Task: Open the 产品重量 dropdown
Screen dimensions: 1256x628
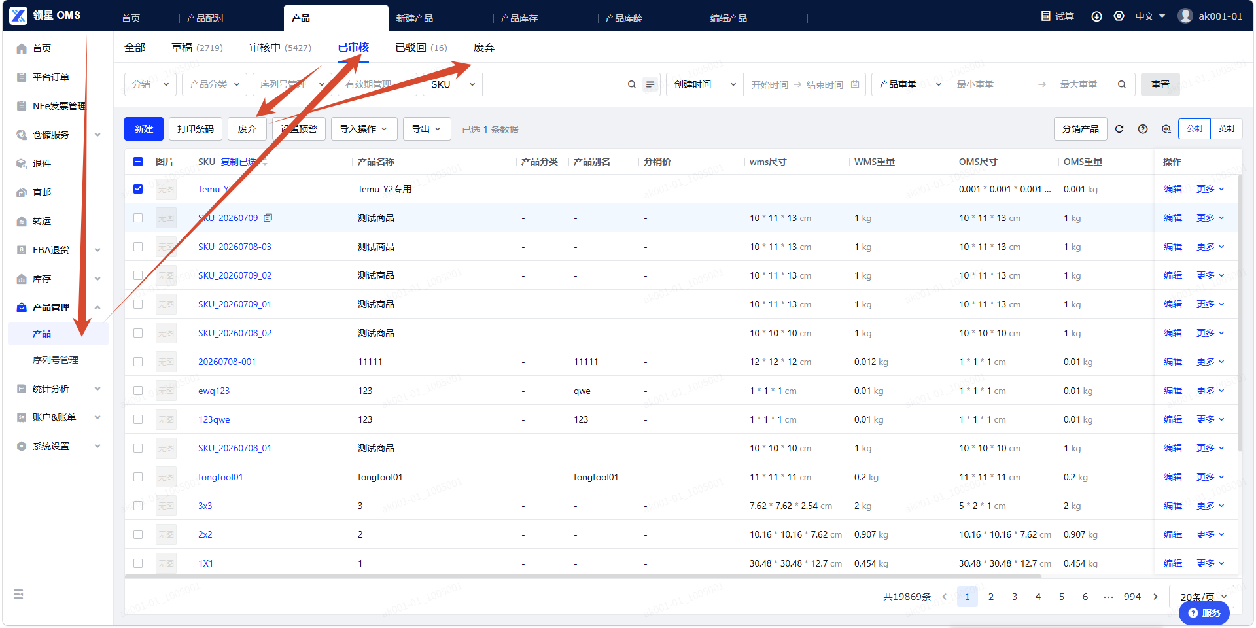Action: (x=910, y=84)
